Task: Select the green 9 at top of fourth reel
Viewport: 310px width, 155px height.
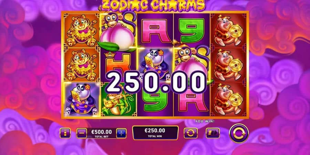Action: (x=192, y=30)
